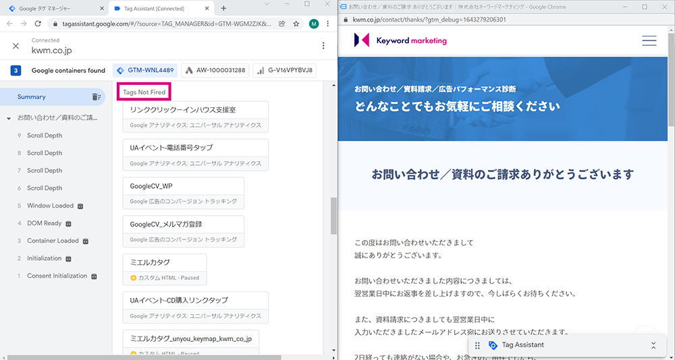Screen dimensions: 675x360
Task: Open the UAイベント-CD購入リンクタップ tag card
Action: [196, 307]
